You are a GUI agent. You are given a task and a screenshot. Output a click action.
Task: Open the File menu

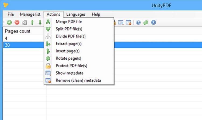point(11,14)
